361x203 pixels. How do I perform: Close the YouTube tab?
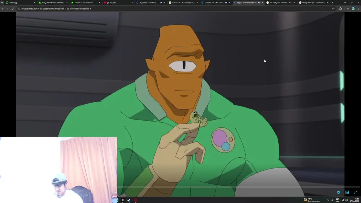point(132,3)
